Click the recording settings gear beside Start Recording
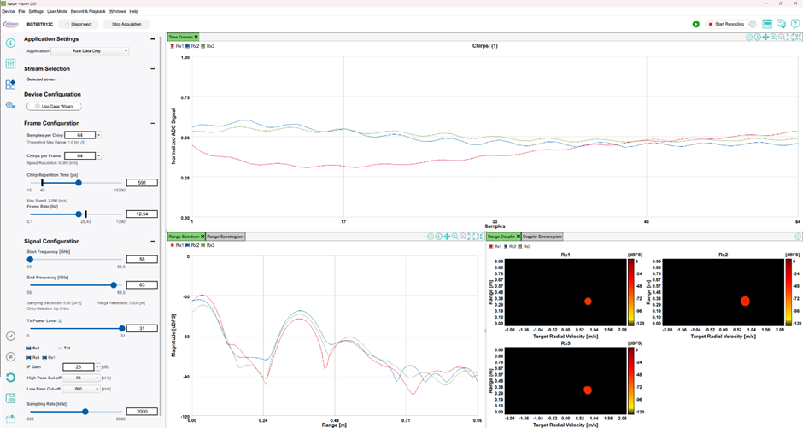 click(753, 24)
